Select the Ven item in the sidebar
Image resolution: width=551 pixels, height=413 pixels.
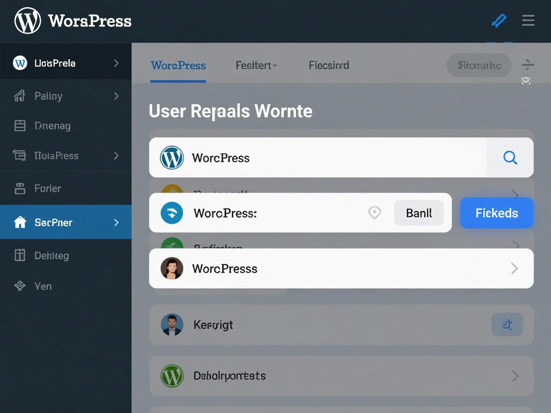coord(43,286)
